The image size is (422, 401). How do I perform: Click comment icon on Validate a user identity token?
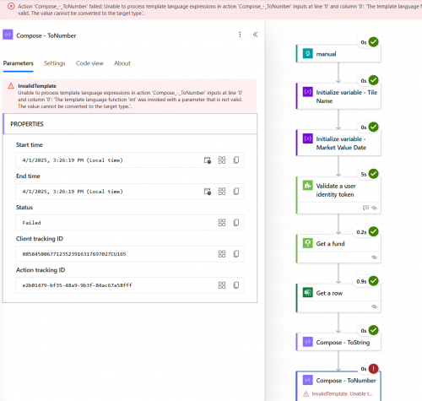[365, 208]
